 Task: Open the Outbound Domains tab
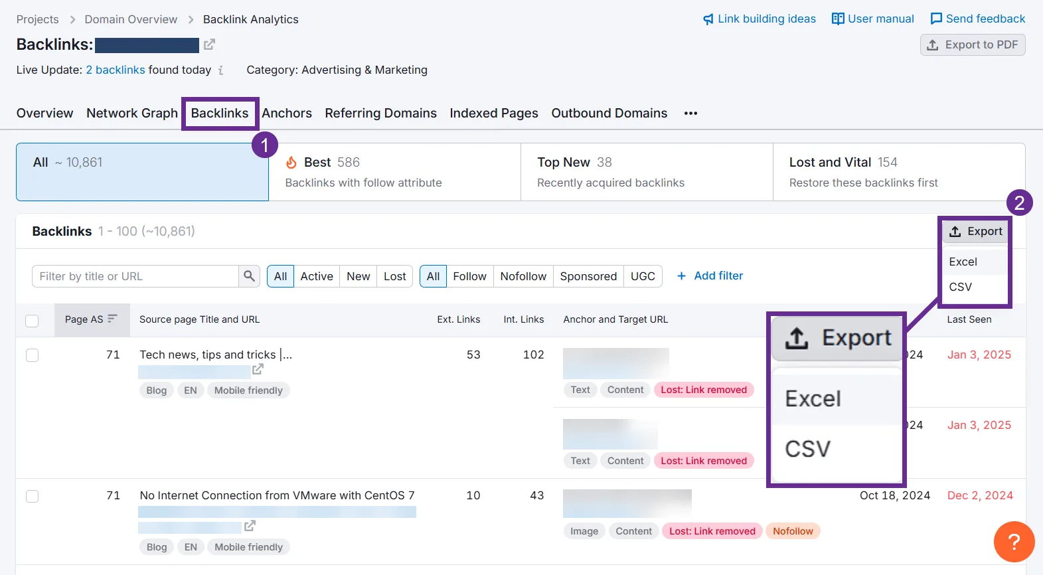tap(609, 114)
